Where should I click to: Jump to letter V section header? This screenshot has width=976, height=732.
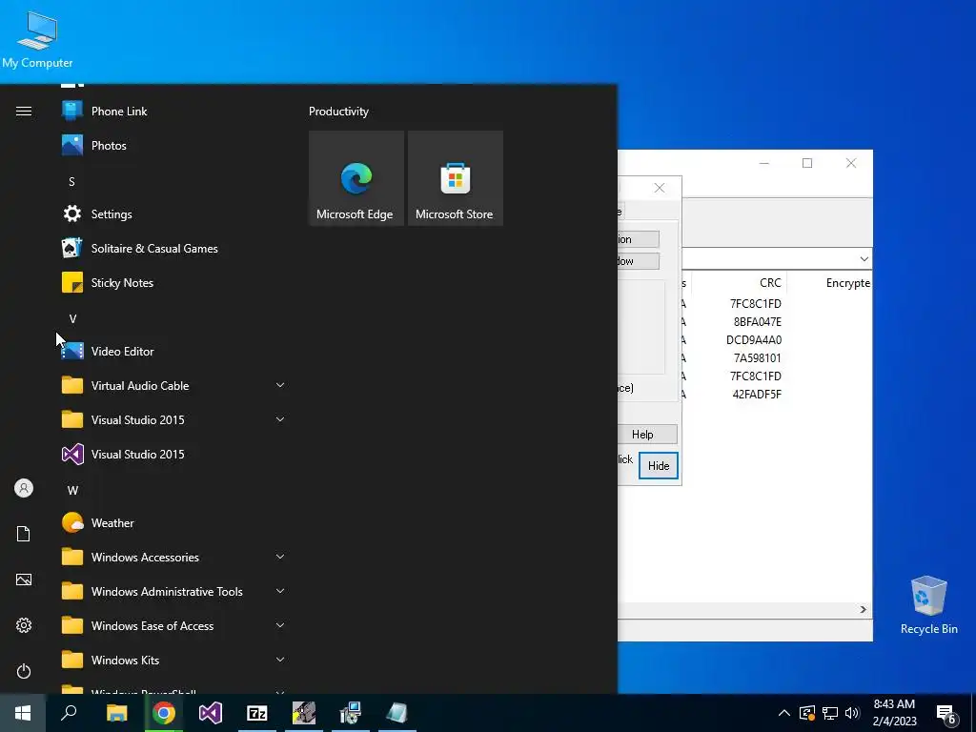click(x=72, y=318)
